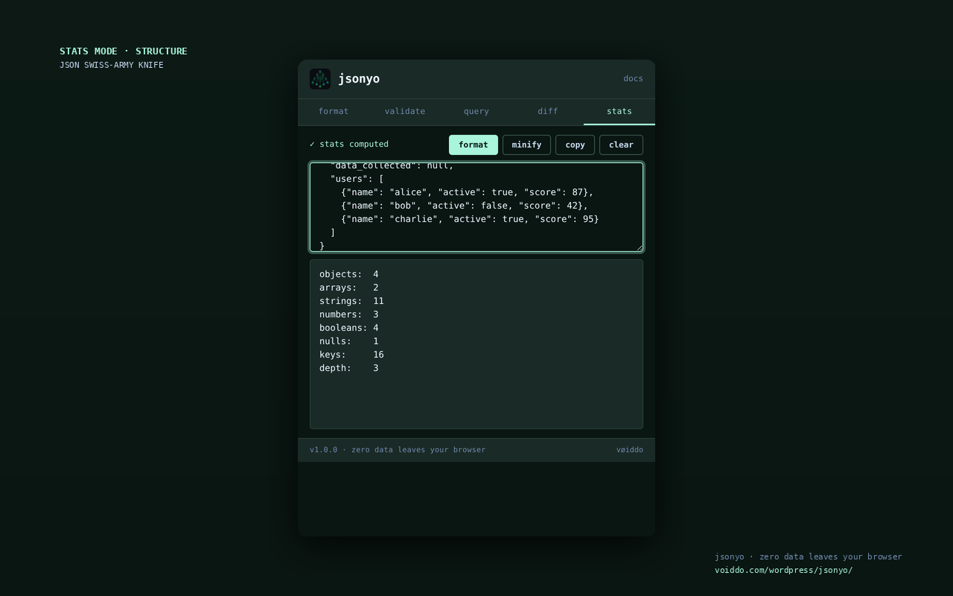This screenshot has width=953, height=596.
Task: Click the format button
Action: 474,145
